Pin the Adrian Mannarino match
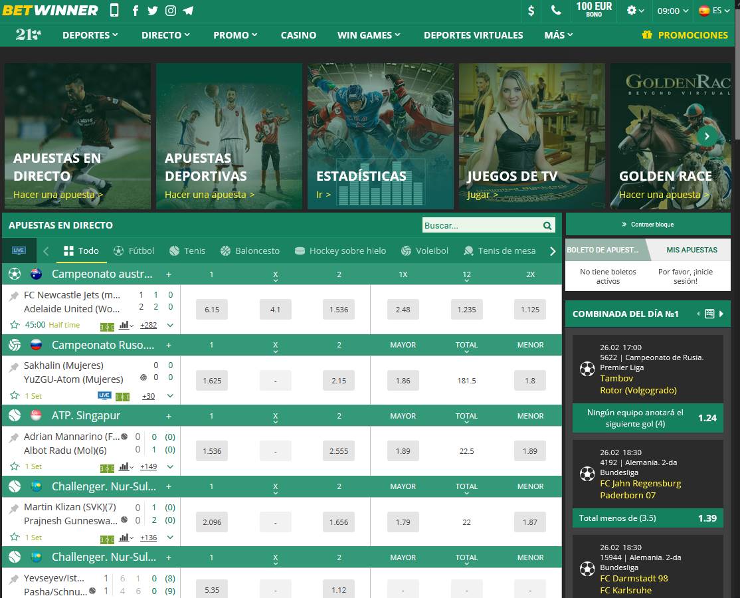 click(14, 437)
